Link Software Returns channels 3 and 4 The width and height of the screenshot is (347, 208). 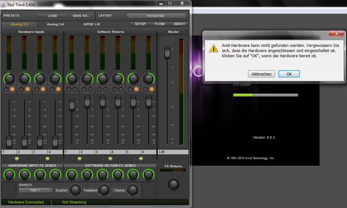tap(110, 158)
